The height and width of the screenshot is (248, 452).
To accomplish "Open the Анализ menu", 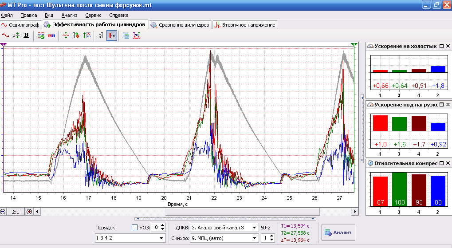I will (69, 15).
